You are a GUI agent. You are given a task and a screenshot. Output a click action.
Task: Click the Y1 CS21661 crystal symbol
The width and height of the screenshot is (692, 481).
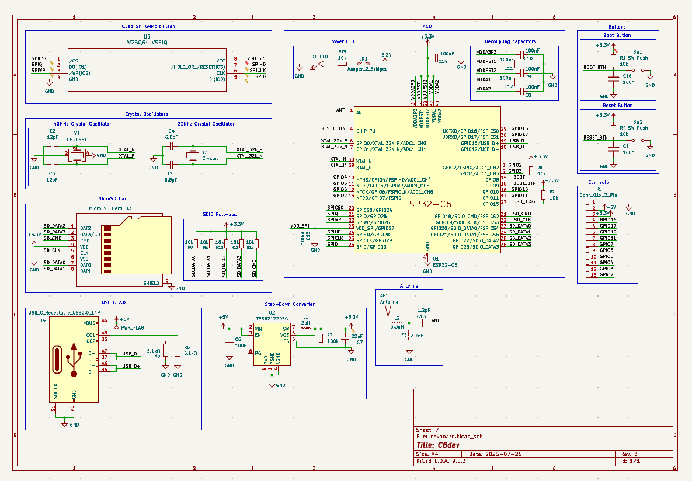click(x=76, y=154)
